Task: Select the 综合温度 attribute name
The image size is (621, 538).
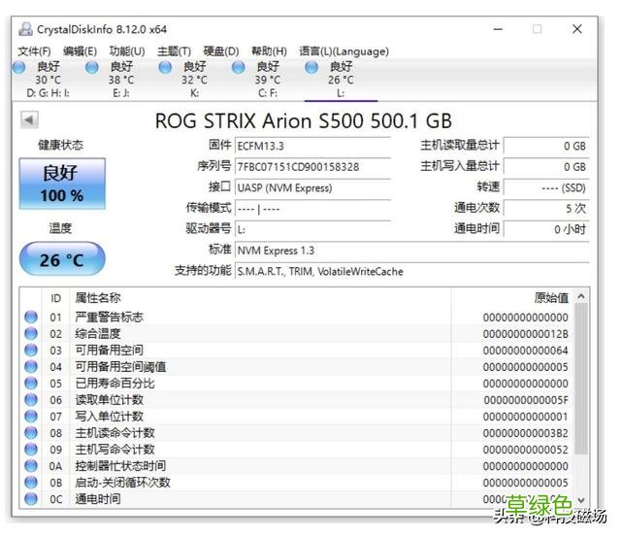Action: 98,334
